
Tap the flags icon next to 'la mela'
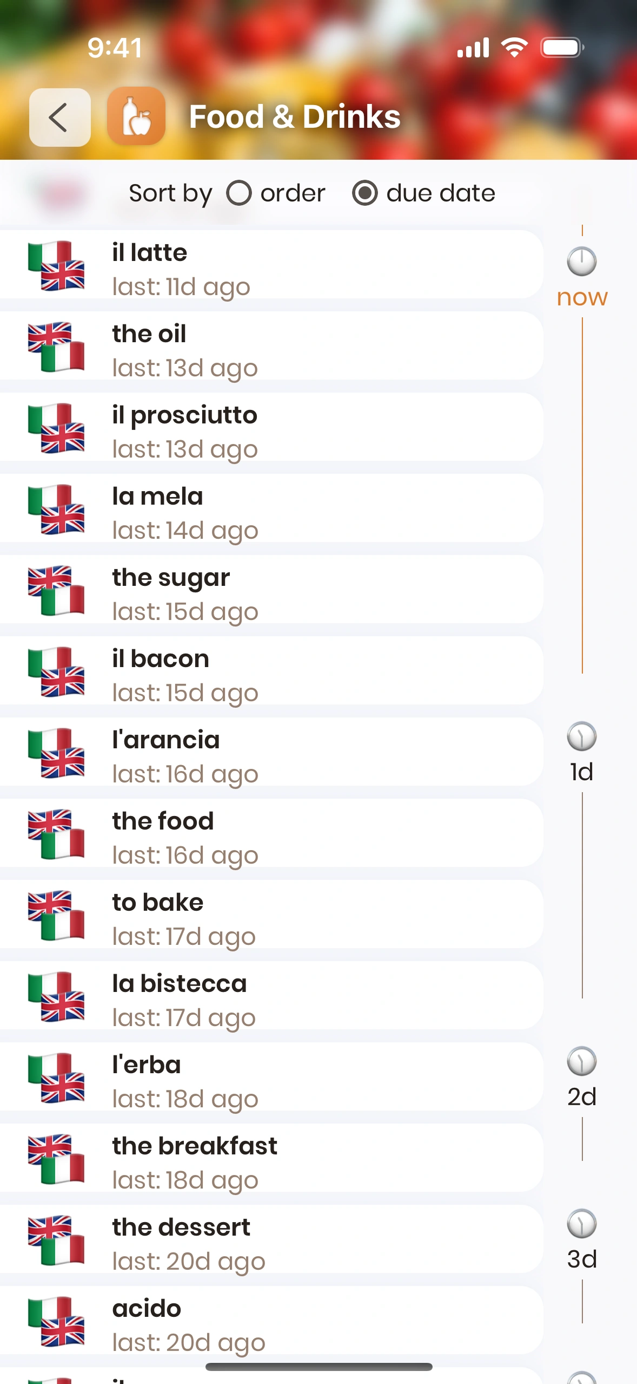coord(56,509)
